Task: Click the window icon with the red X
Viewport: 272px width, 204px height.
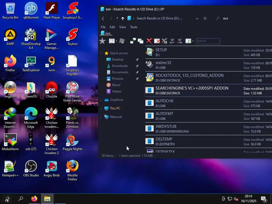Action: point(157,41)
